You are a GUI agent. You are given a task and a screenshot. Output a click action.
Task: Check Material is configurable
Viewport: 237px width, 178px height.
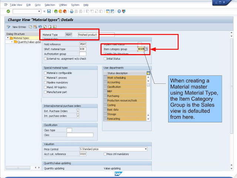click(x=45, y=73)
